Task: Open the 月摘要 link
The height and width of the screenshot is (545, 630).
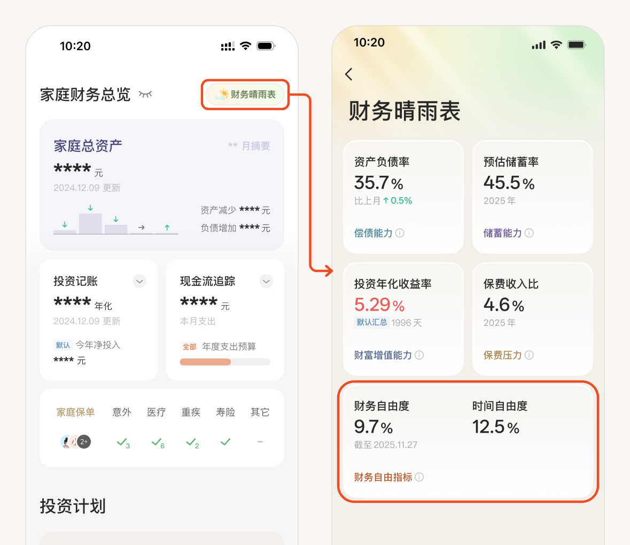Action: pos(249,146)
